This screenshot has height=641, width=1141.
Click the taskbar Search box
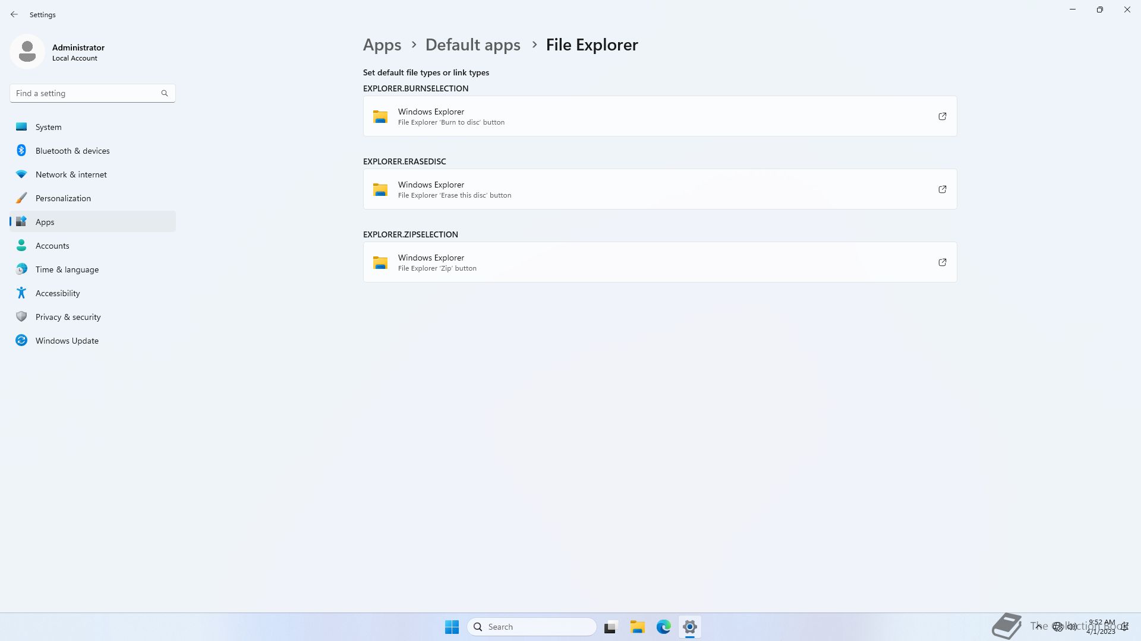(532, 627)
